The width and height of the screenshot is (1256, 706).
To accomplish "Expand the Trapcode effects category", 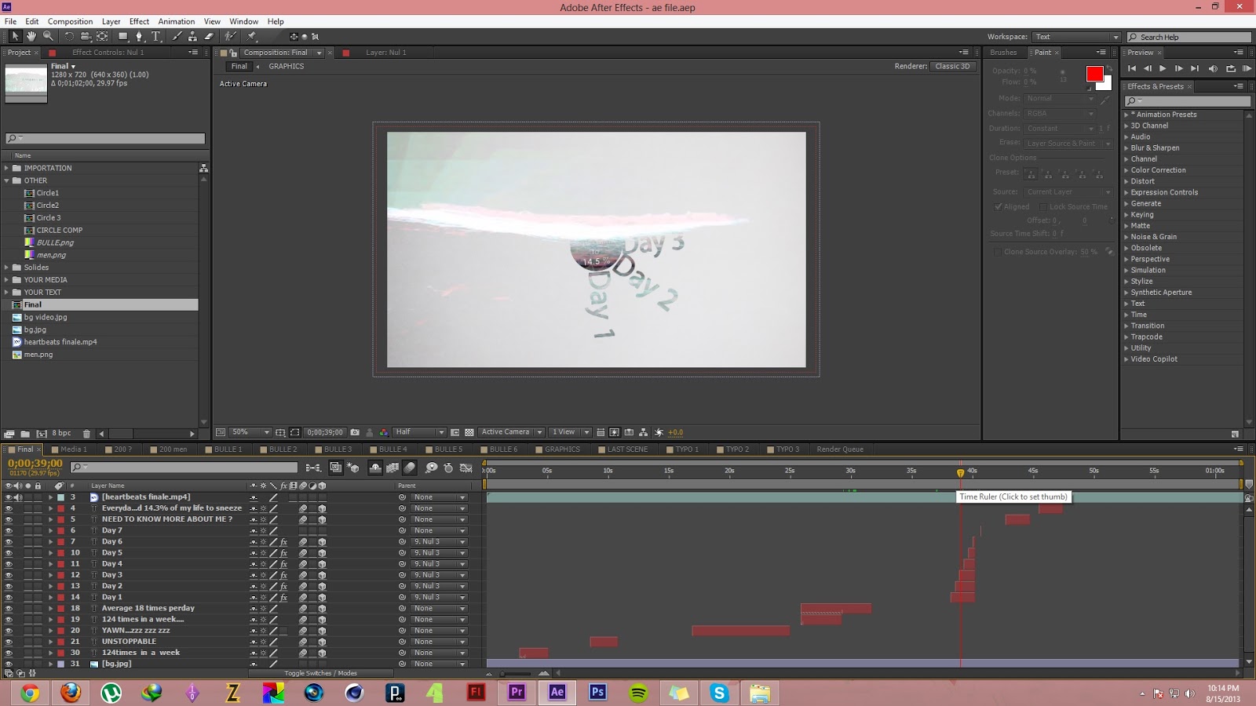I will click(1126, 337).
